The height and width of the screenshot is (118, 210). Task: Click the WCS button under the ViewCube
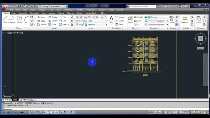[200, 48]
